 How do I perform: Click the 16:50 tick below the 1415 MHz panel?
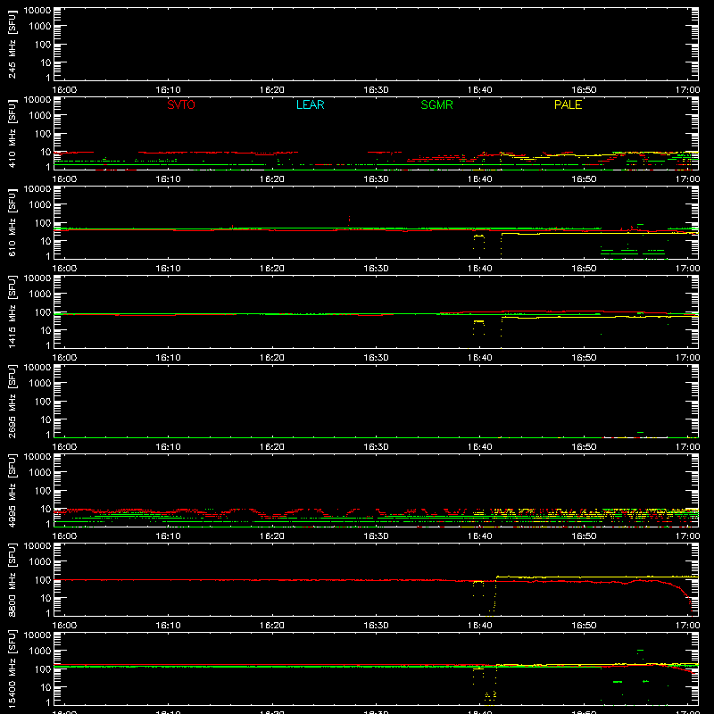[x=584, y=358]
